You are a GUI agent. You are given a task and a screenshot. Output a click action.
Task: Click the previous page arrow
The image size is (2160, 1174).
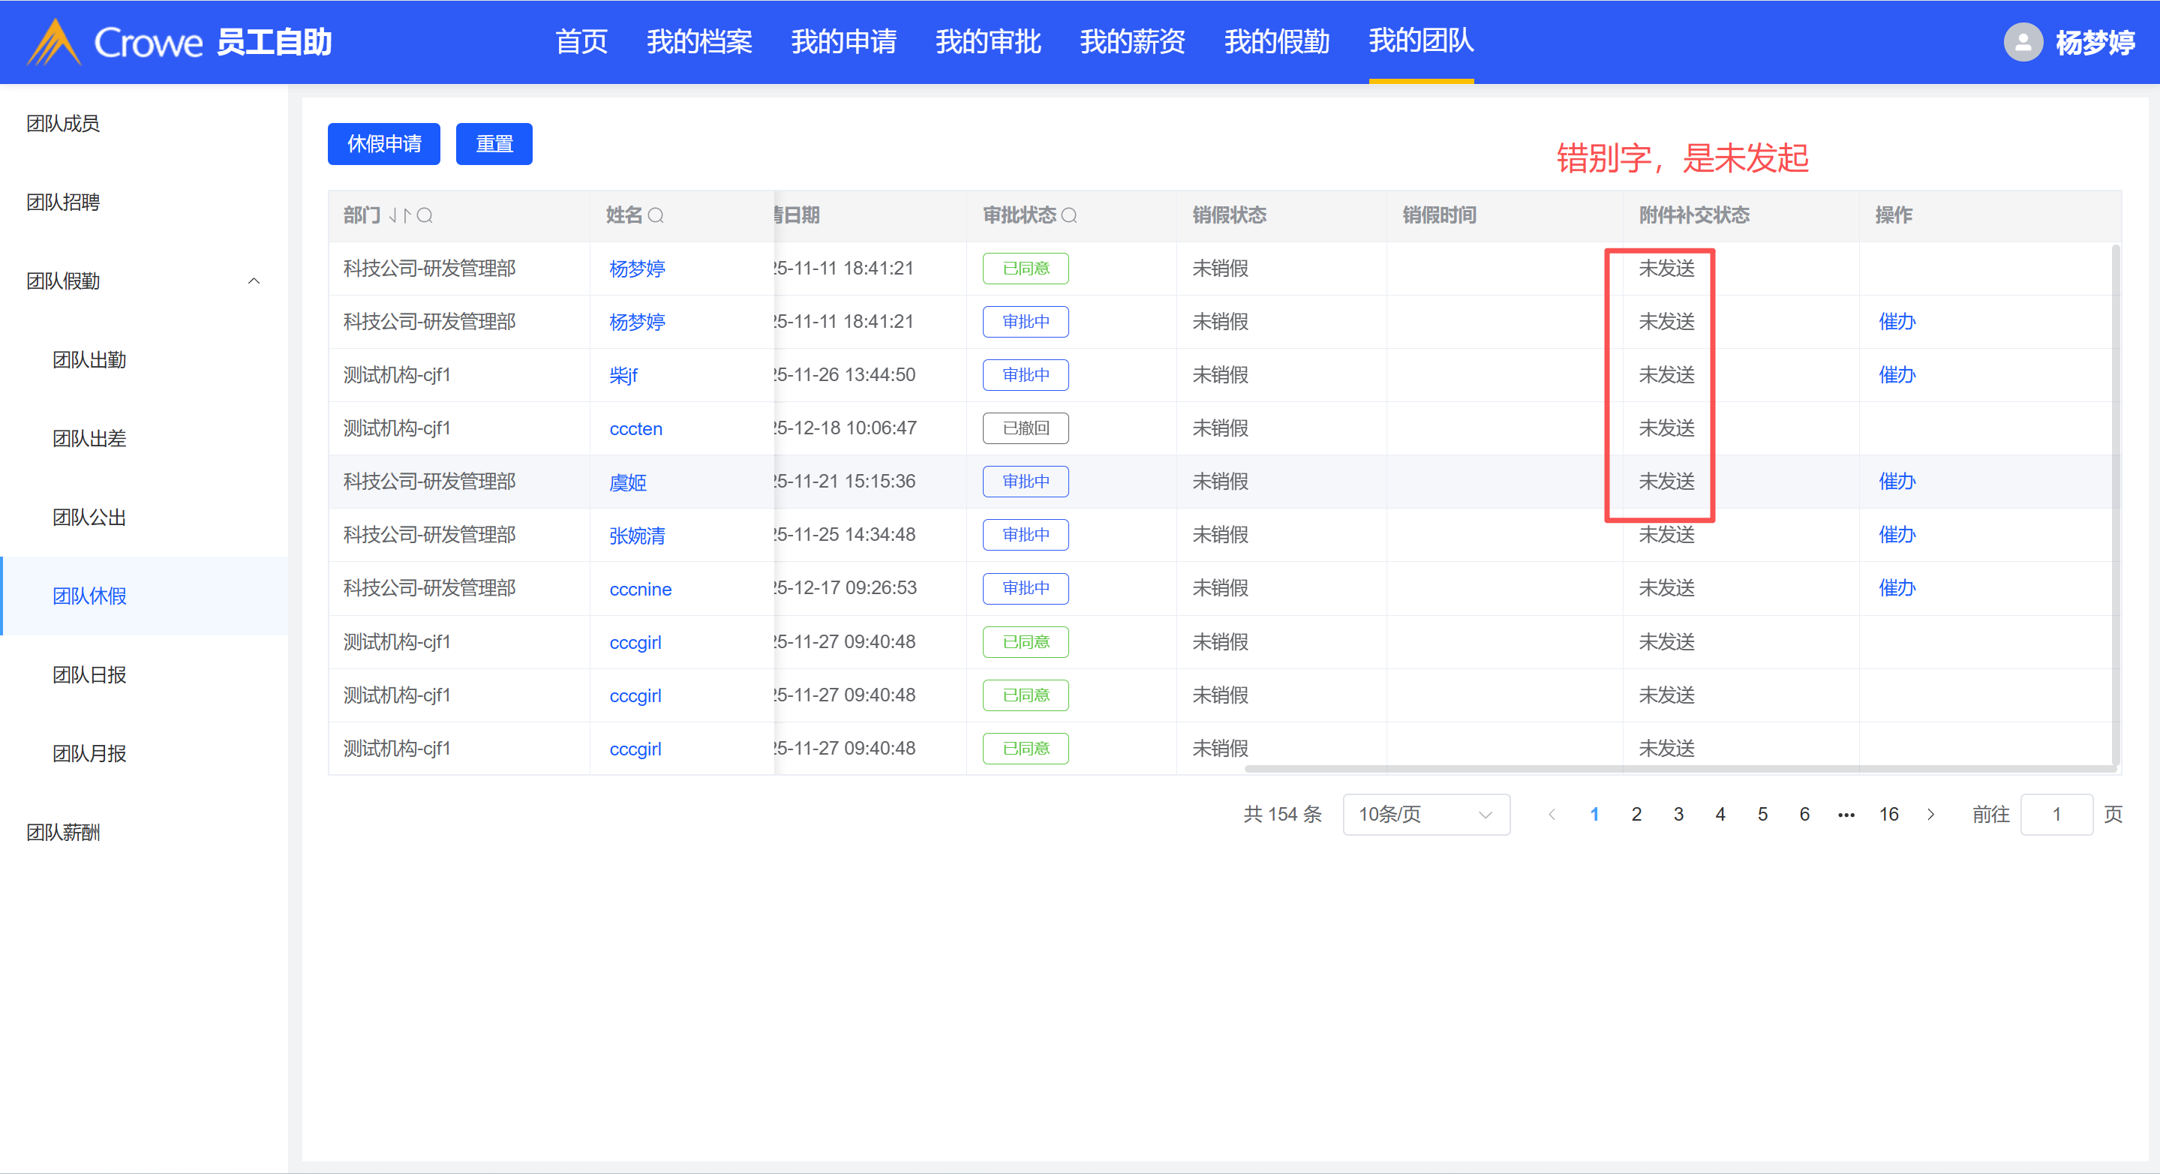tap(1552, 814)
